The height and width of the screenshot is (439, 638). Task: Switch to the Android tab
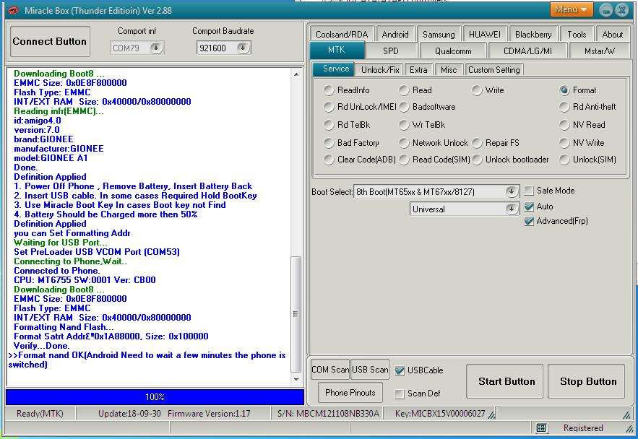tap(395, 35)
